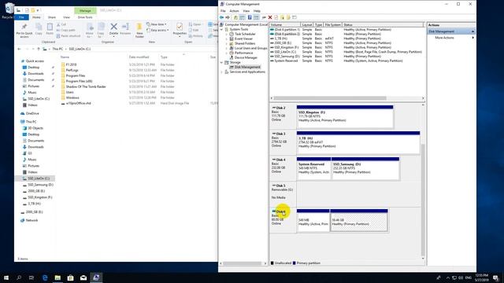Click red X delete icon in Management toolbar
Image resolution: width=504 pixels, height=283 pixels.
coord(270,17)
